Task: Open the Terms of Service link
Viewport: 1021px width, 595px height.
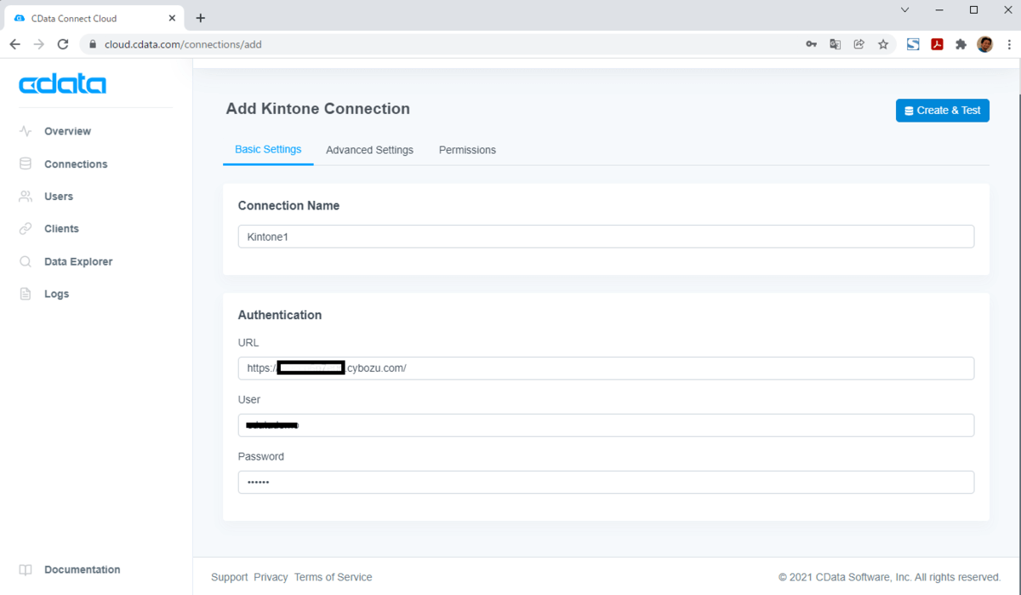Action: click(x=333, y=577)
